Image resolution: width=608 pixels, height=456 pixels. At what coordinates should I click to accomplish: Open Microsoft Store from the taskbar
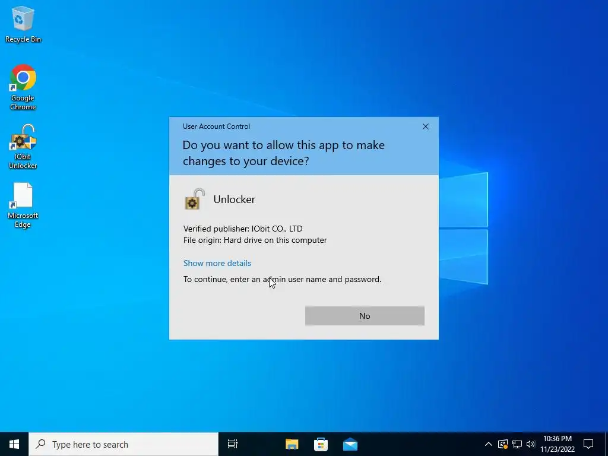(321, 444)
